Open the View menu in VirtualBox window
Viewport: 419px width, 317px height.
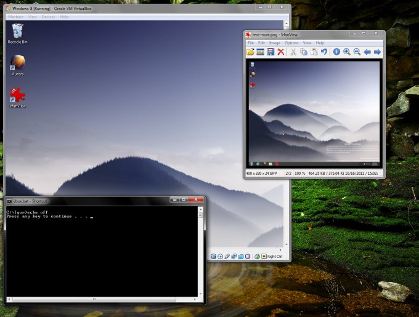32,17
